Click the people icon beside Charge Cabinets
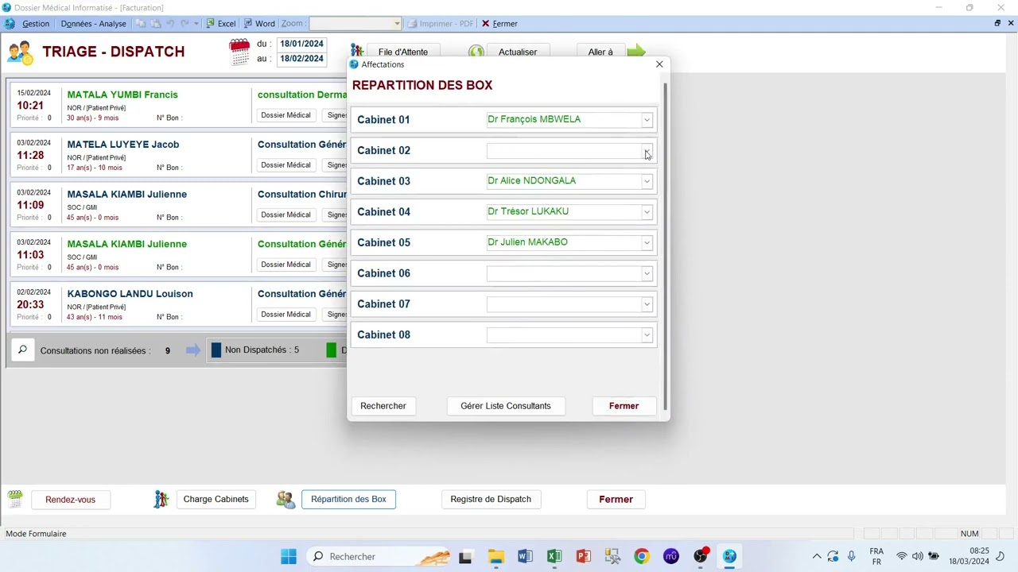This screenshot has height=572, width=1018. tap(161, 500)
